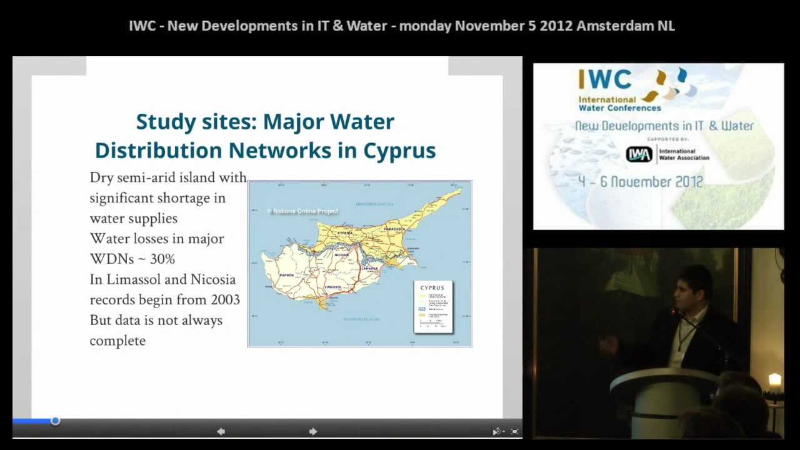Toggle fullscreen slide view icon
Viewport: 800px width, 450px height.
pyautogui.click(x=515, y=431)
